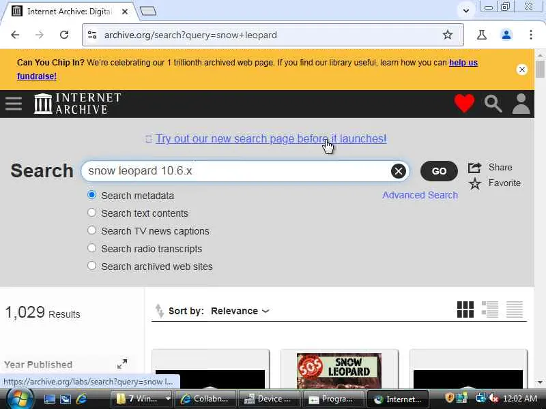This screenshot has width=546, height=409.
Task: Click the Favorite star icon
Action: 474,183
